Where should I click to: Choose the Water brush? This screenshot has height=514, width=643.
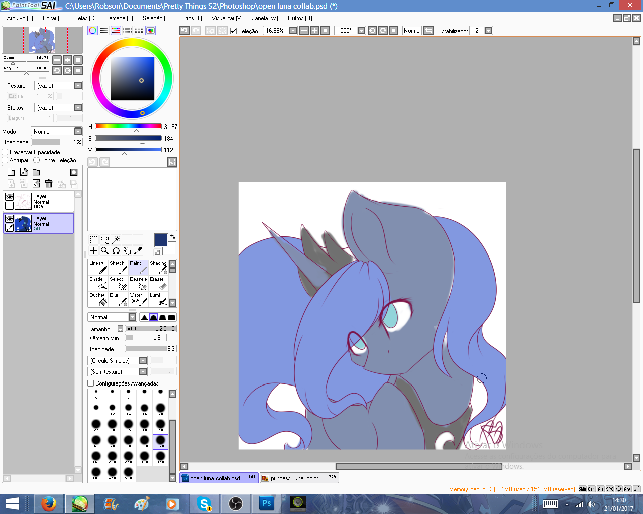pos(138,299)
